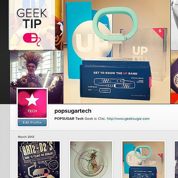Open the air plant in glass photo
Screen dimensions: 178x178
pos(91,160)
